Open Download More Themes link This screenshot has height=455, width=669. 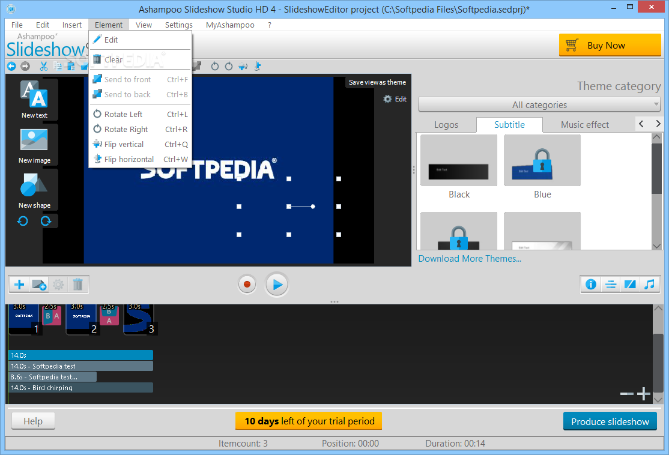pyautogui.click(x=470, y=259)
